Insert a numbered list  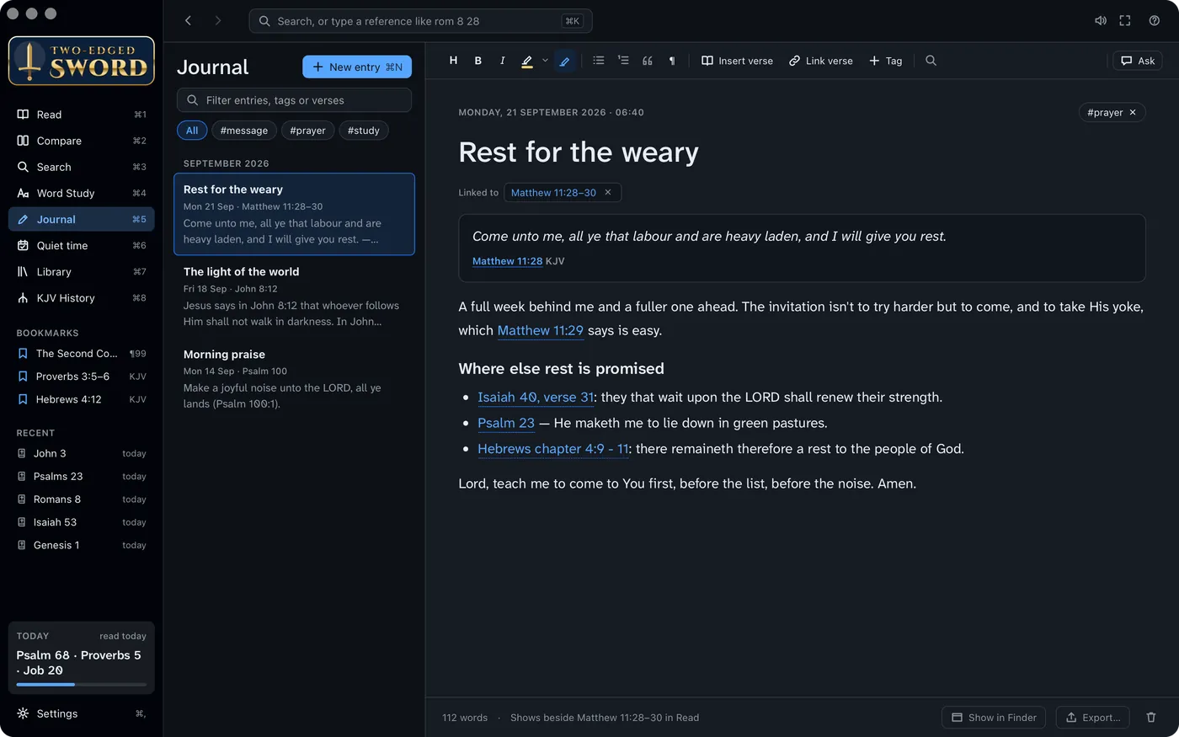coord(623,61)
